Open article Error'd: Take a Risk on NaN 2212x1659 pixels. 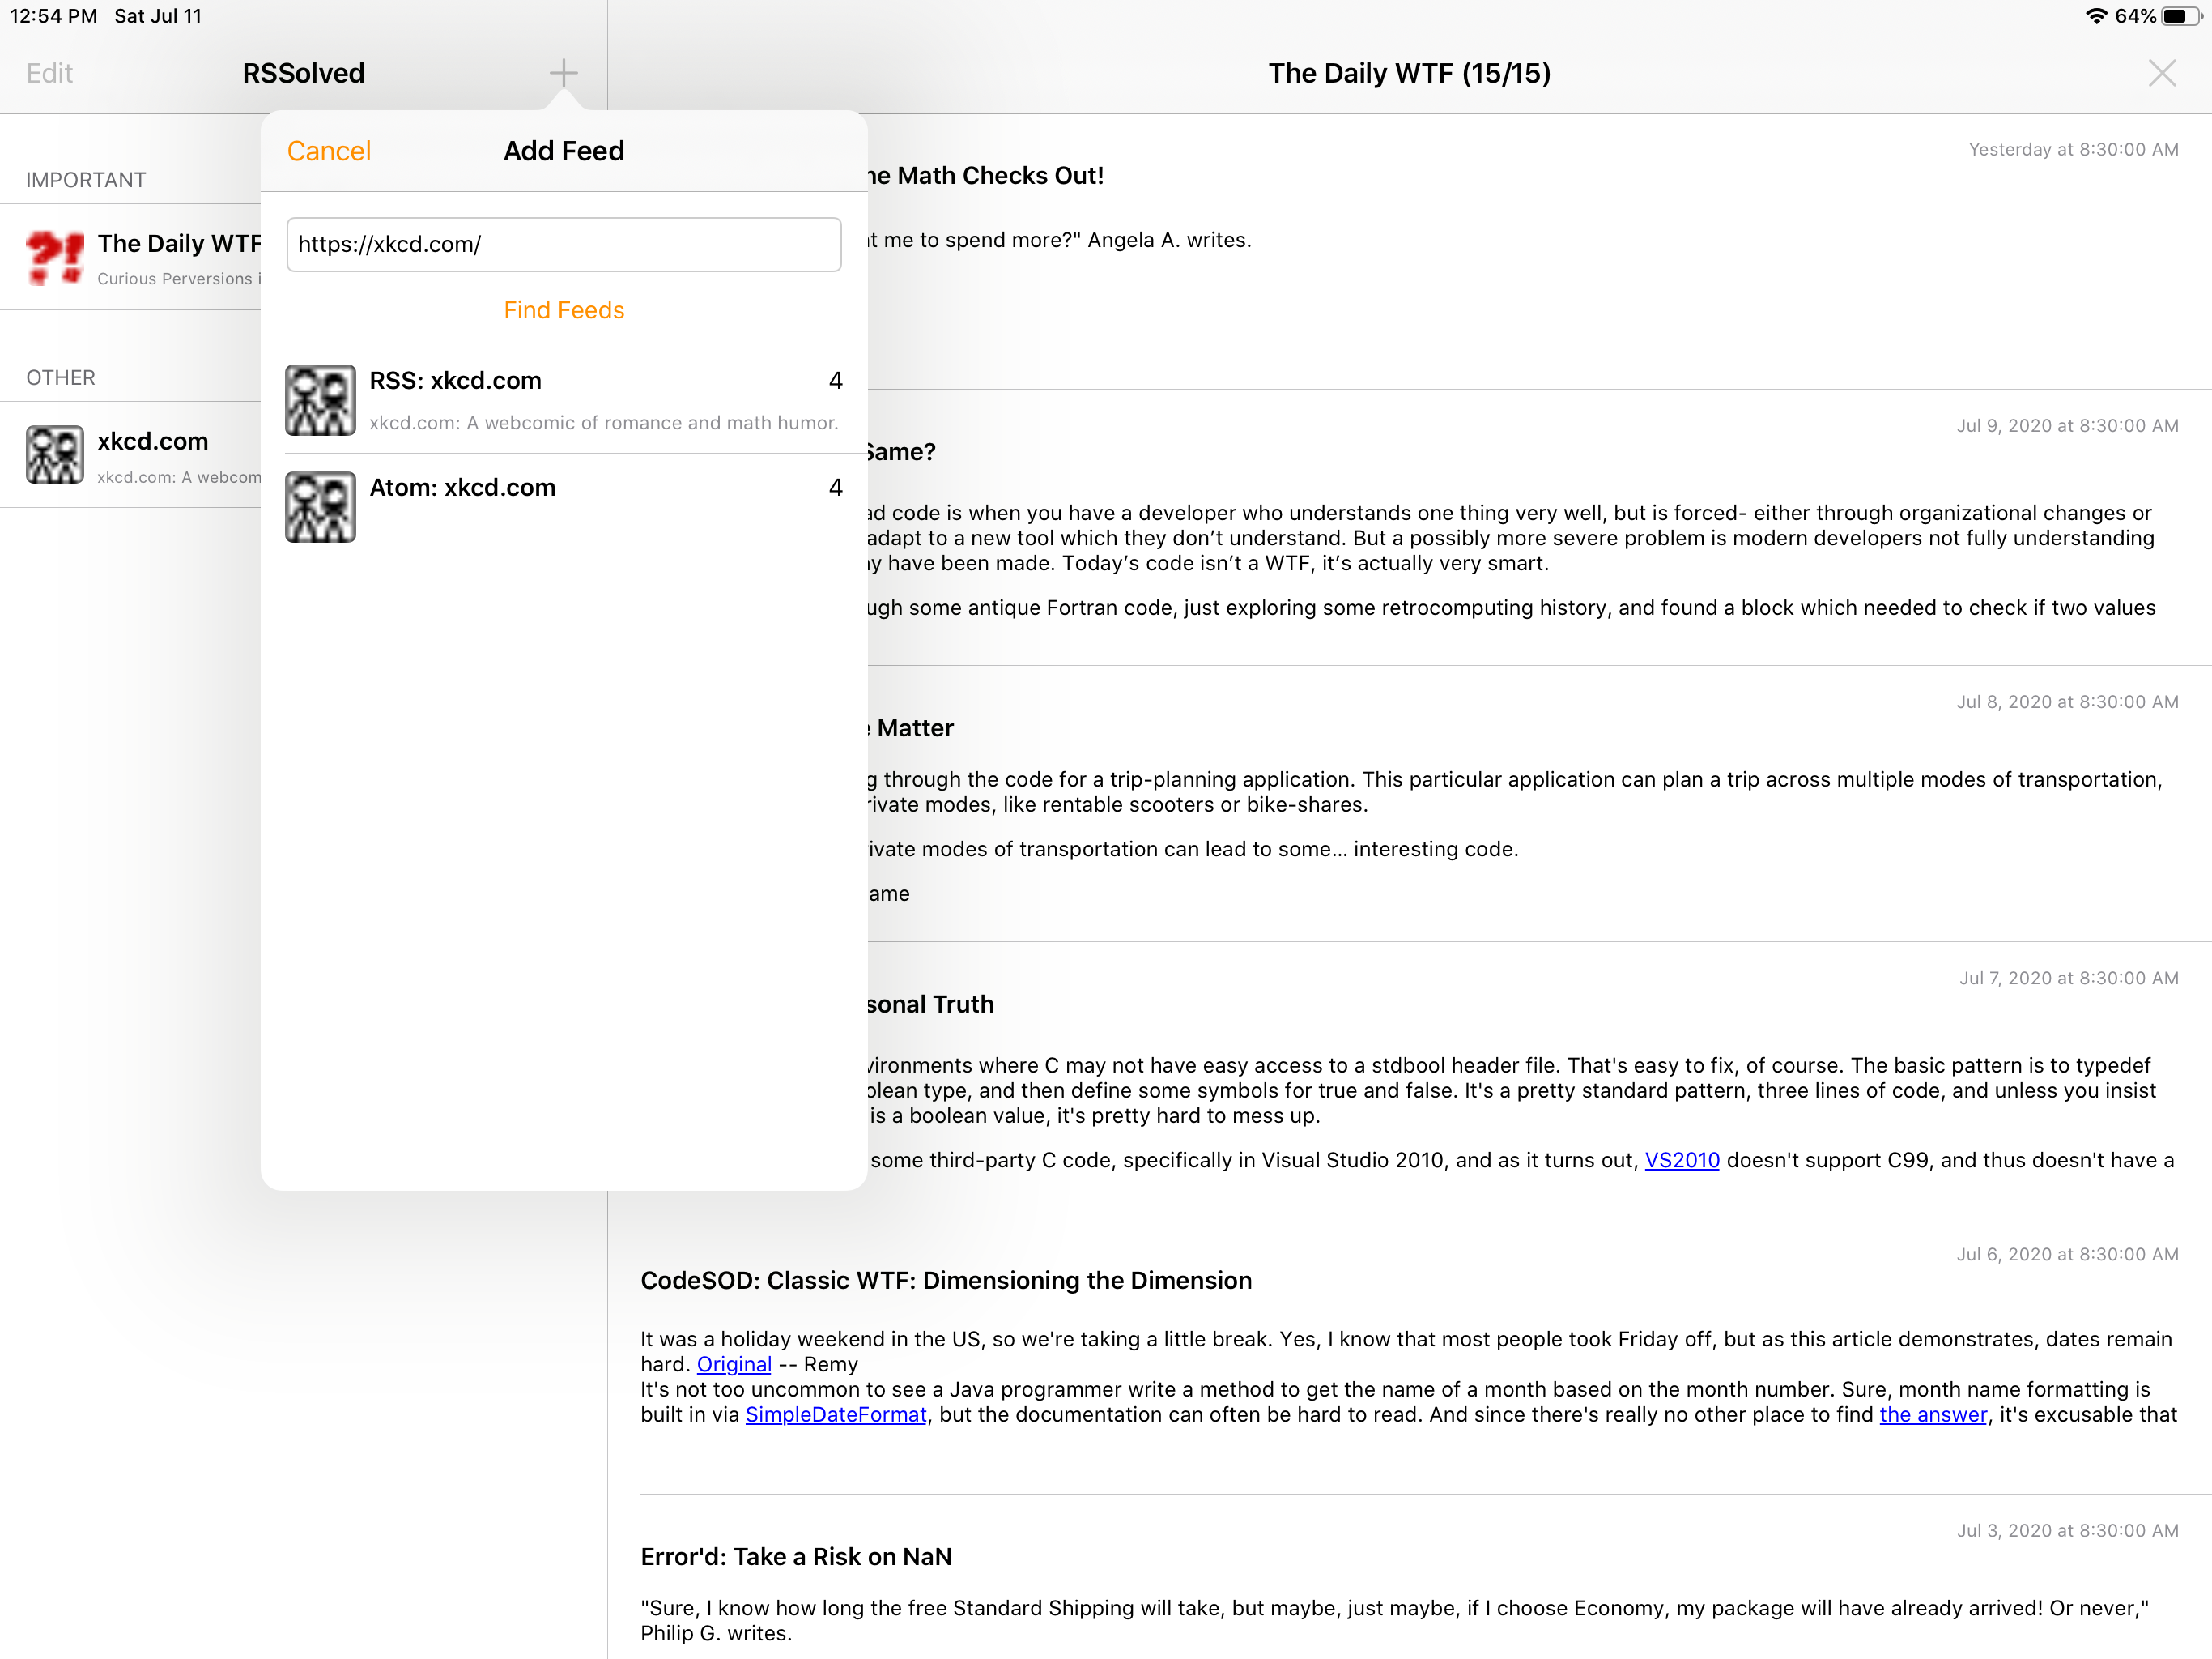tap(795, 1556)
